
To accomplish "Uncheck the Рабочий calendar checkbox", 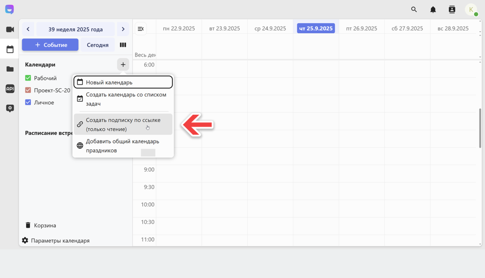I will (28, 78).
